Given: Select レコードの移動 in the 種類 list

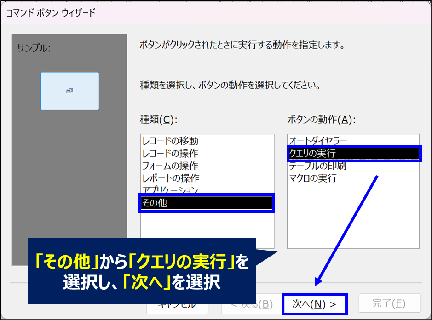Looking at the screenshot, I should tap(170, 141).
